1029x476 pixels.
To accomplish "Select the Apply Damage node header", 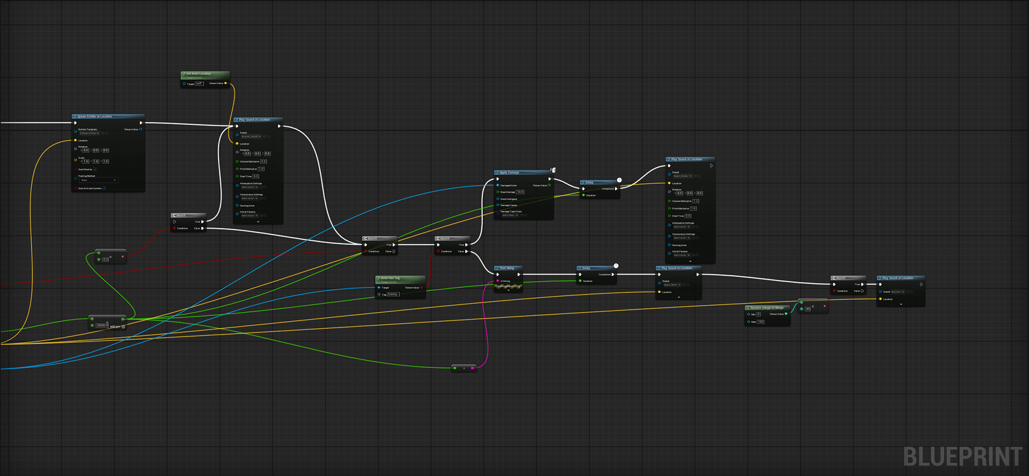I will click(x=523, y=172).
